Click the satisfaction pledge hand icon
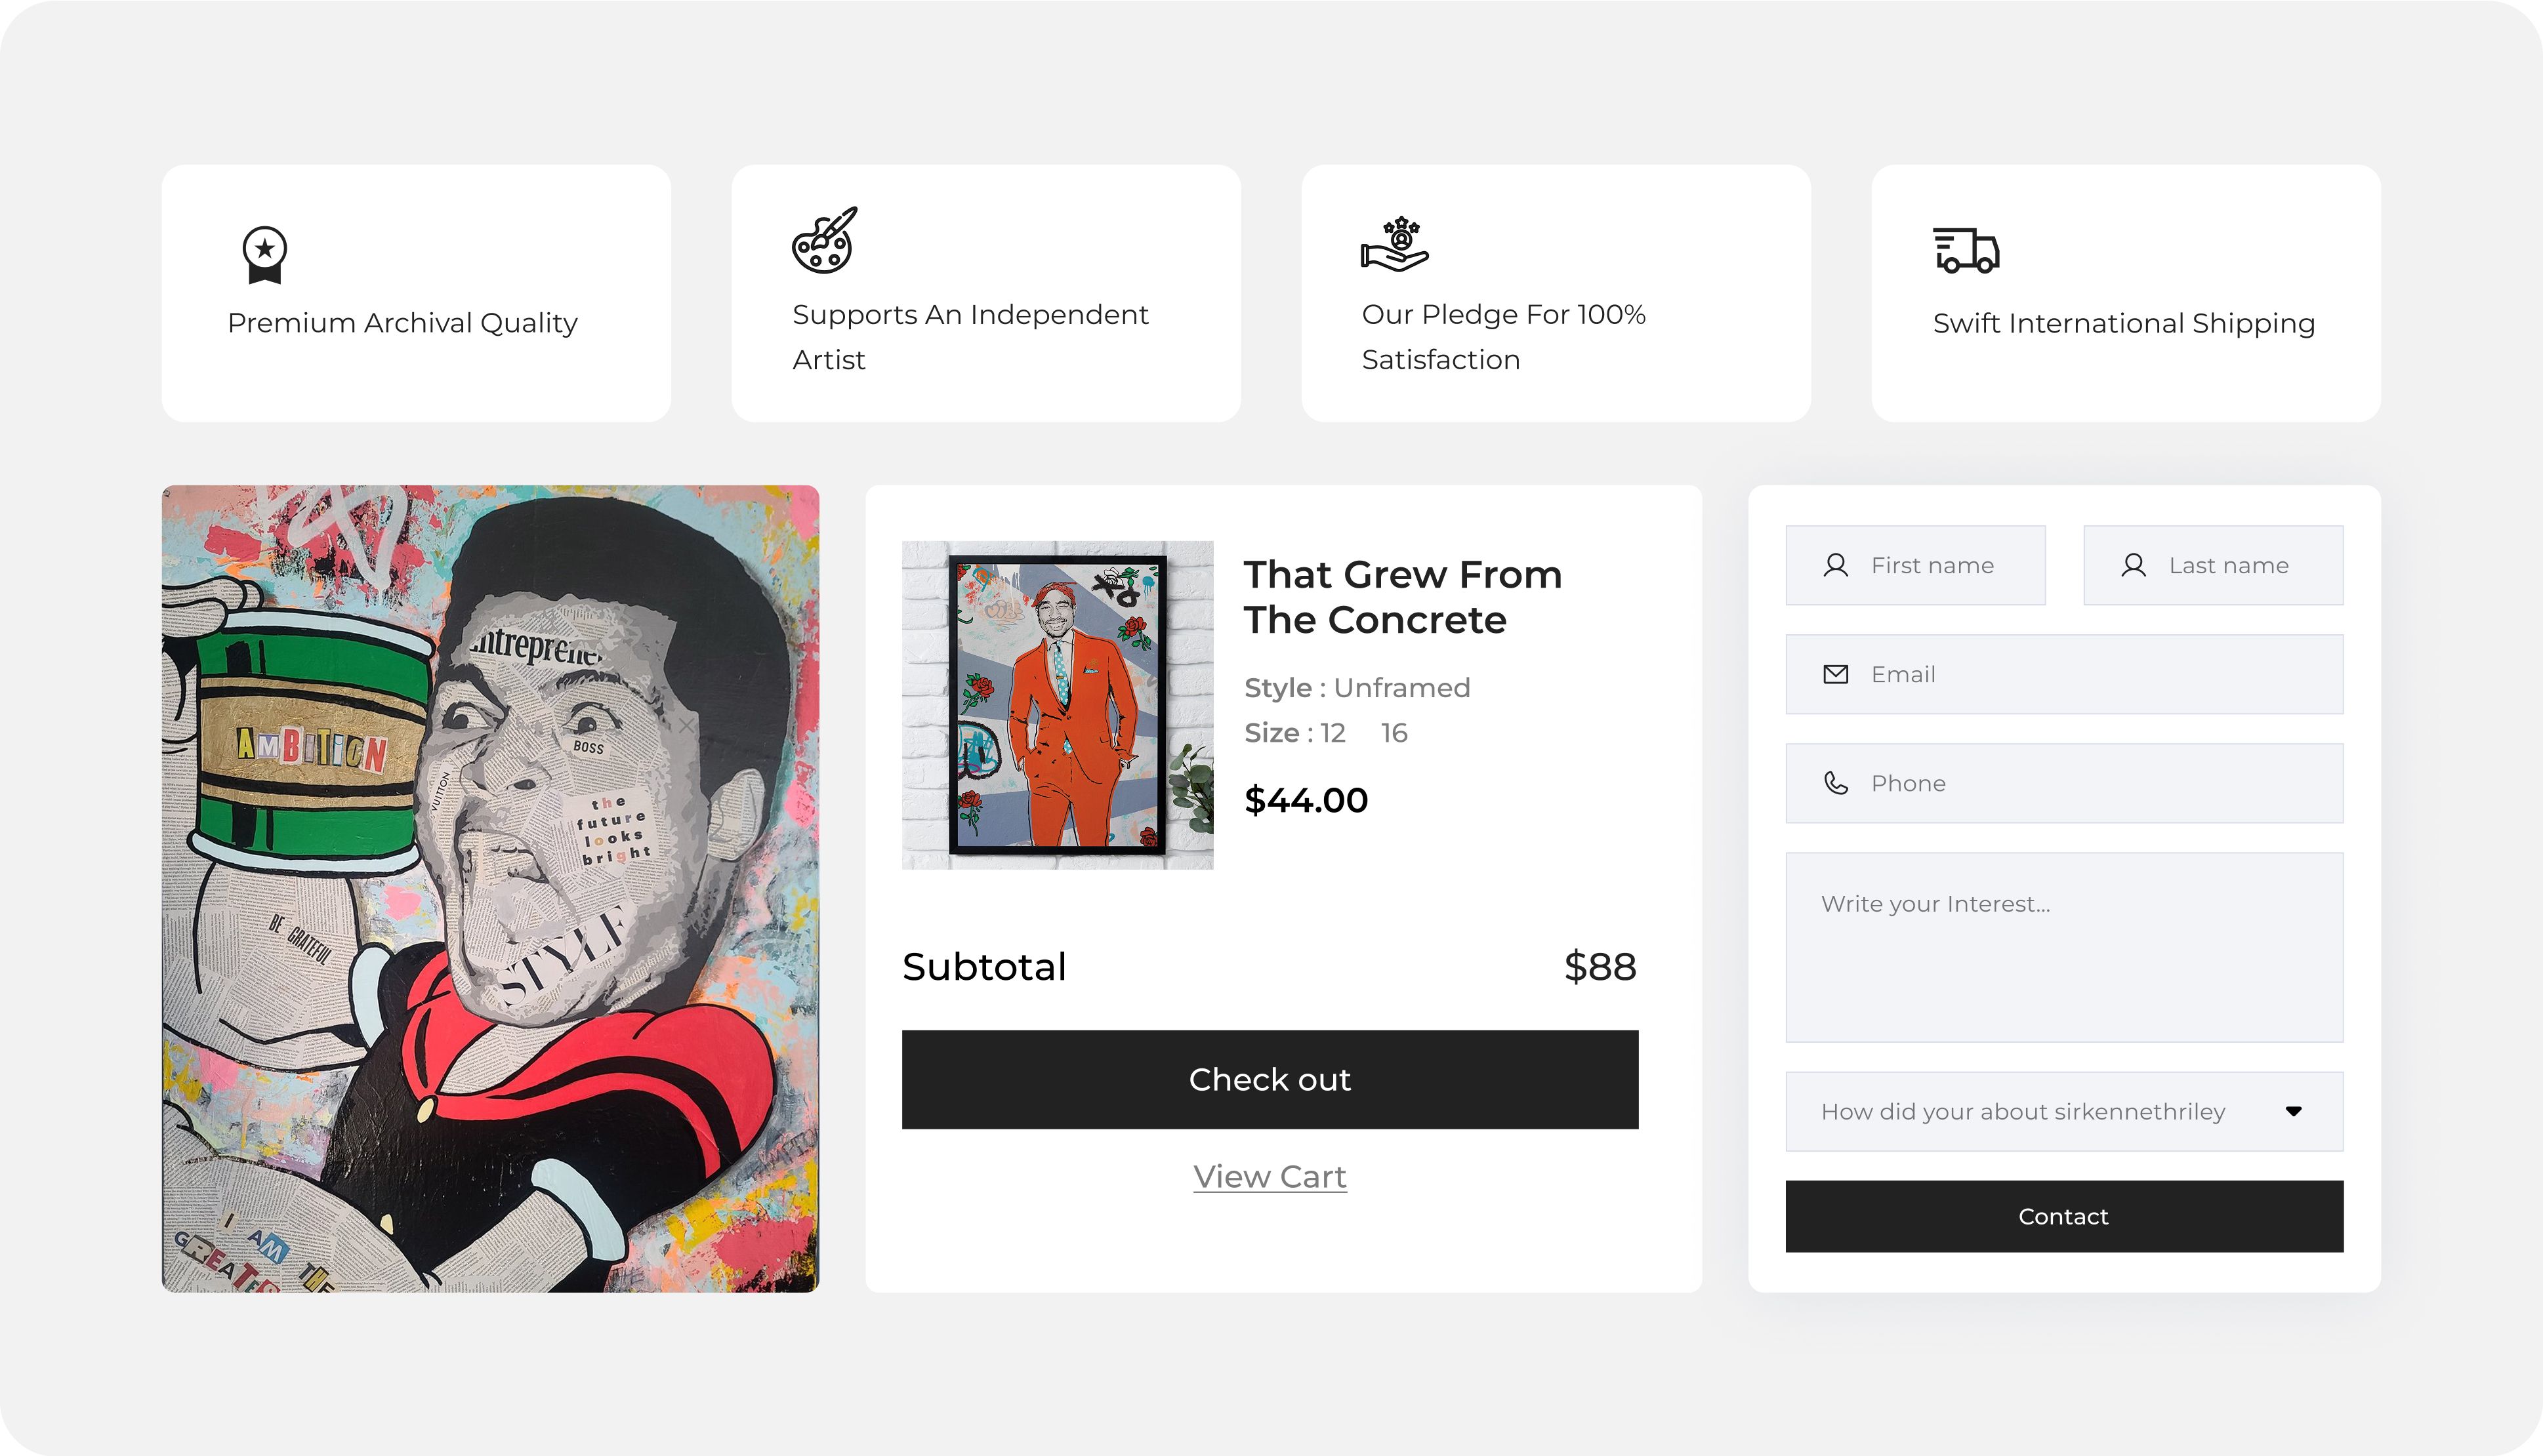Image resolution: width=2543 pixels, height=1456 pixels. [1395, 245]
